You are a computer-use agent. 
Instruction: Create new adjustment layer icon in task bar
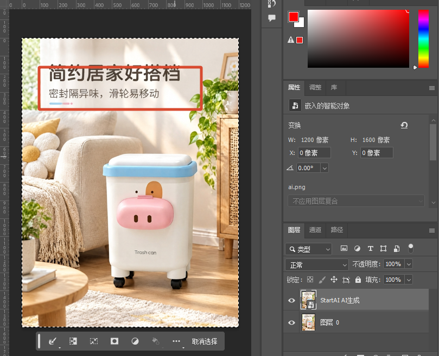pyautogui.click(x=135, y=341)
